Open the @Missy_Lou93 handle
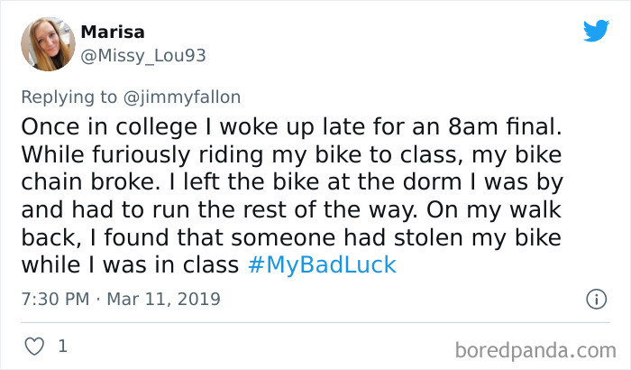631x370 pixels. [143, 56]
